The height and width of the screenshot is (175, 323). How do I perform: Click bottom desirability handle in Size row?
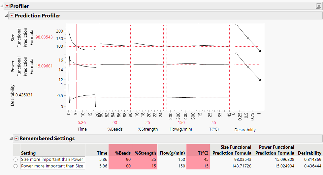[x=260, y=51]
